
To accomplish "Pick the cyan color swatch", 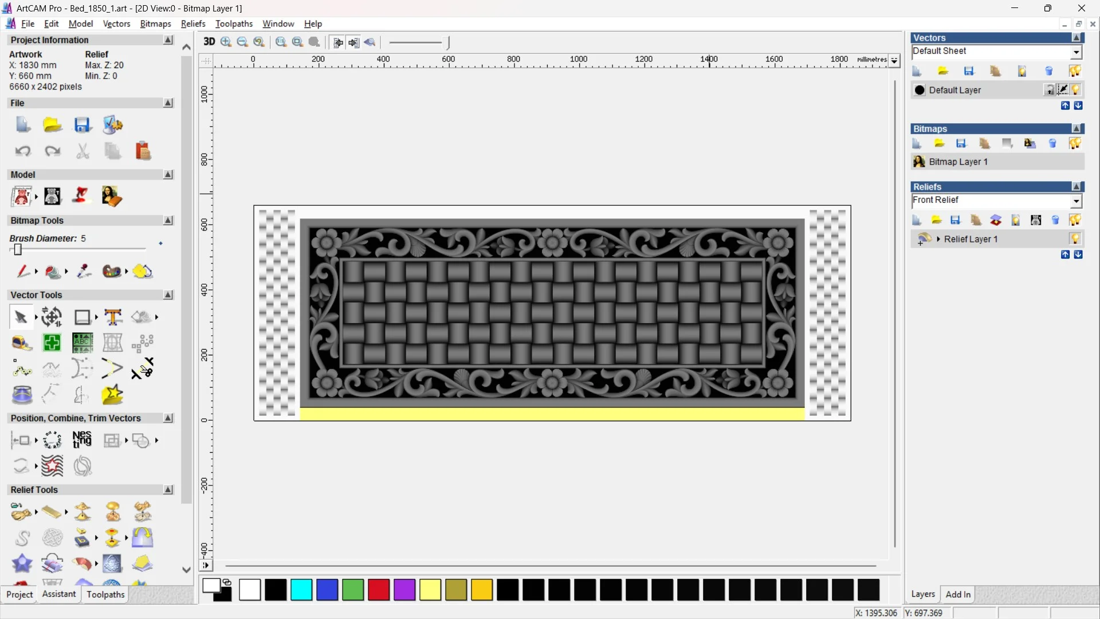I will pyautogui.click(x=301, y=590).
